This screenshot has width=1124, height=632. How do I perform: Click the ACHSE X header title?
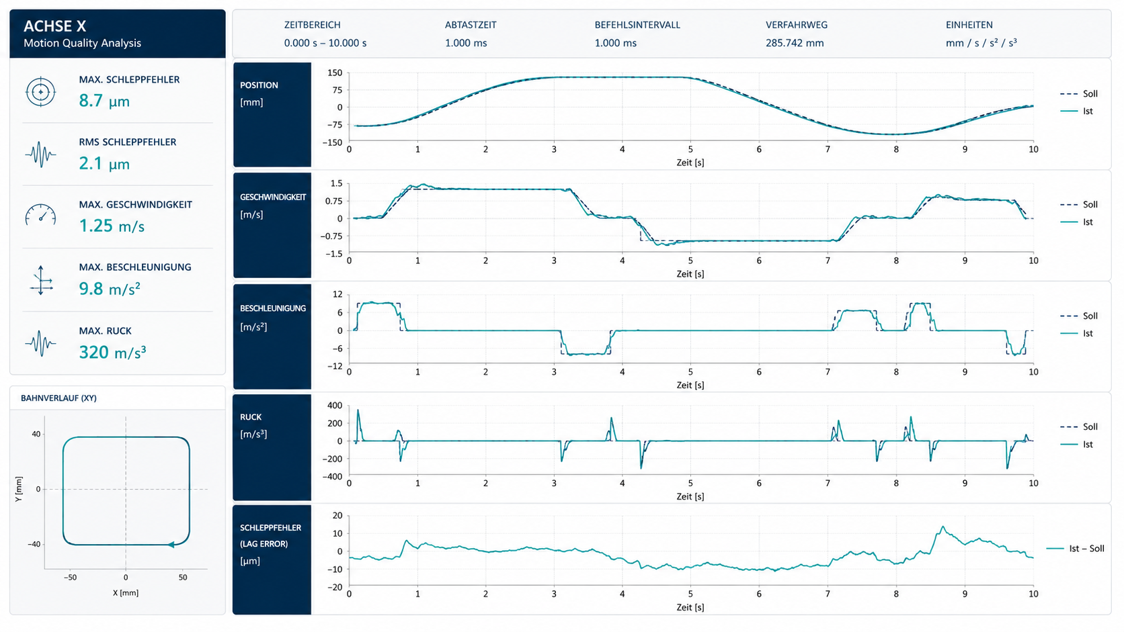55,26
